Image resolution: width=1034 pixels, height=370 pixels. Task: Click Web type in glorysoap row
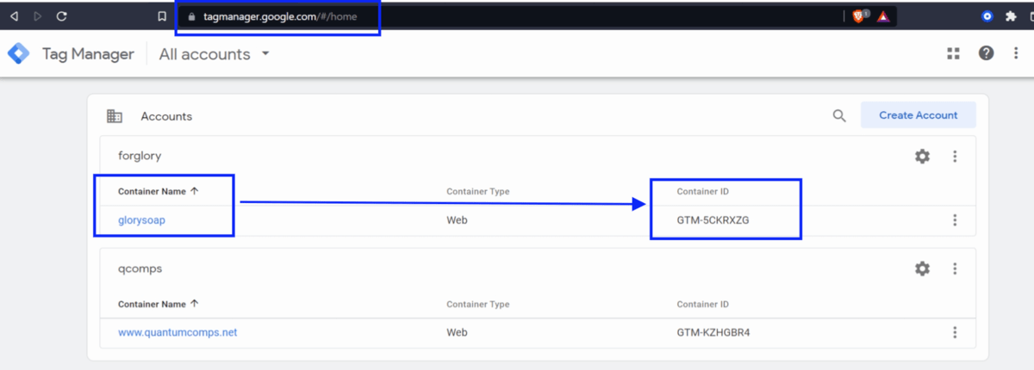tap(457, 220)
